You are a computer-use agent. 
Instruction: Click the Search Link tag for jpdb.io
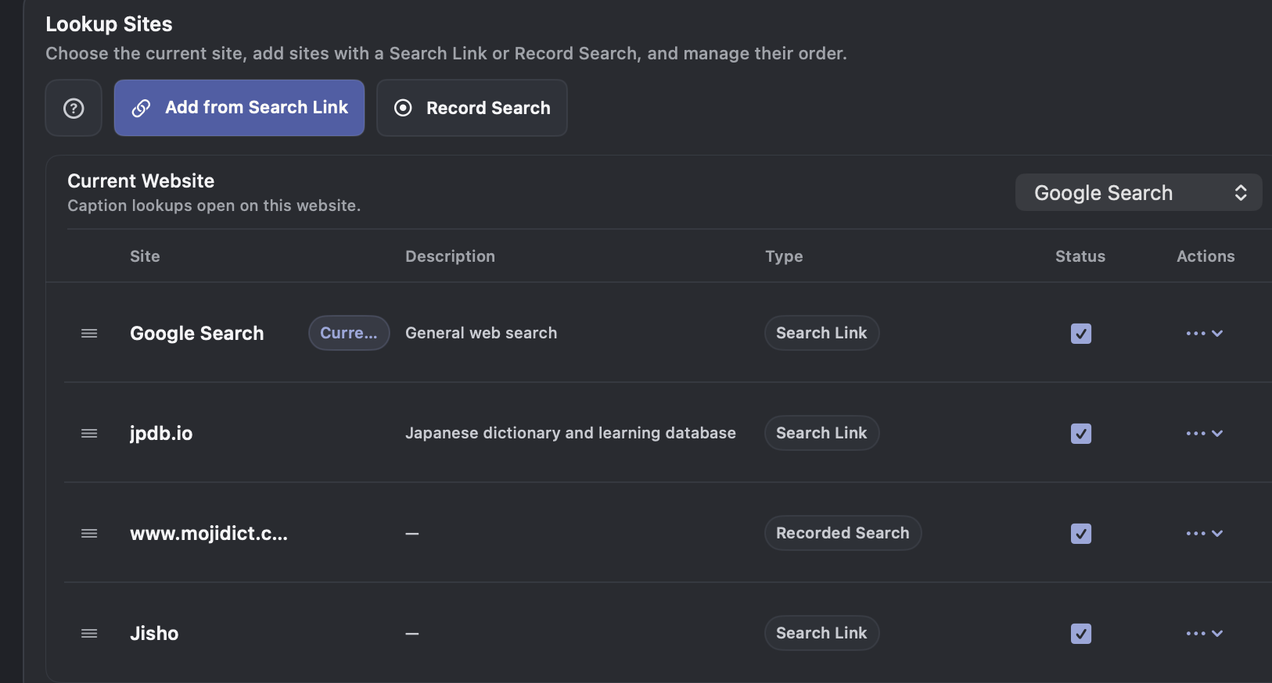coord(821,433)
